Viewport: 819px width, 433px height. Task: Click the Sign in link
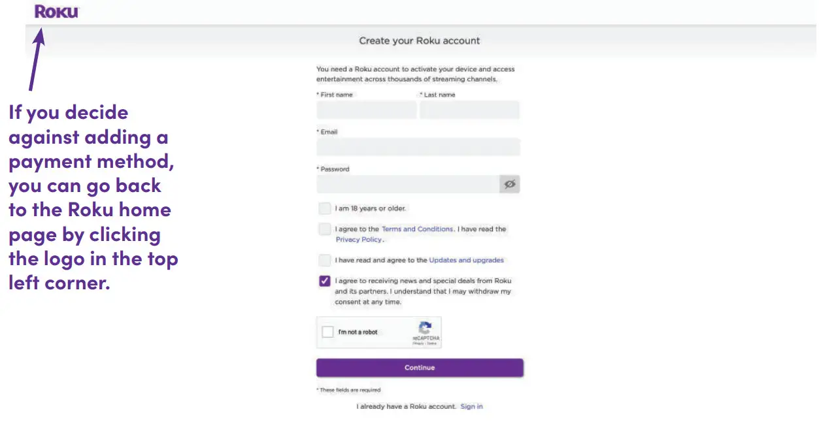[x=471, y=406]
